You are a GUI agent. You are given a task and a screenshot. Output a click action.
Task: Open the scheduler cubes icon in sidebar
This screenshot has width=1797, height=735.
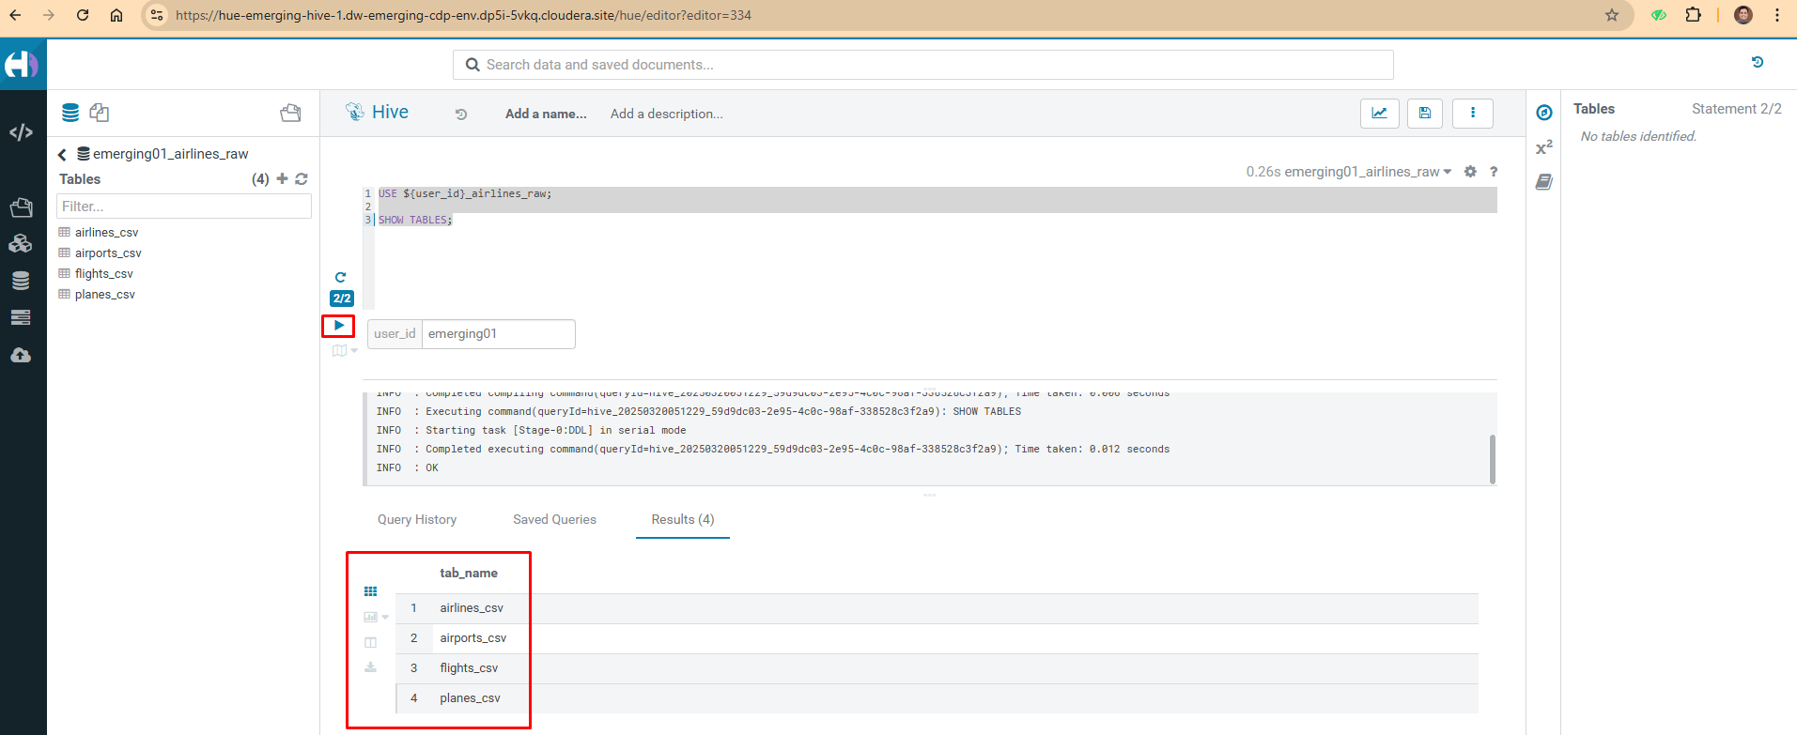pyautogui.click(x=21, y=244)
